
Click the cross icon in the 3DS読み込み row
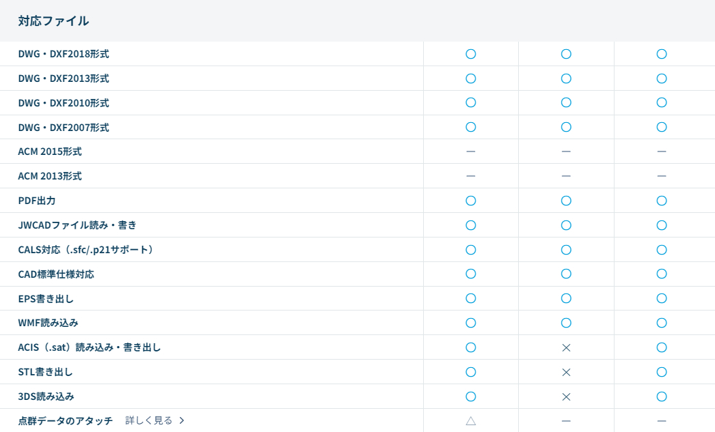pos(566,397)
